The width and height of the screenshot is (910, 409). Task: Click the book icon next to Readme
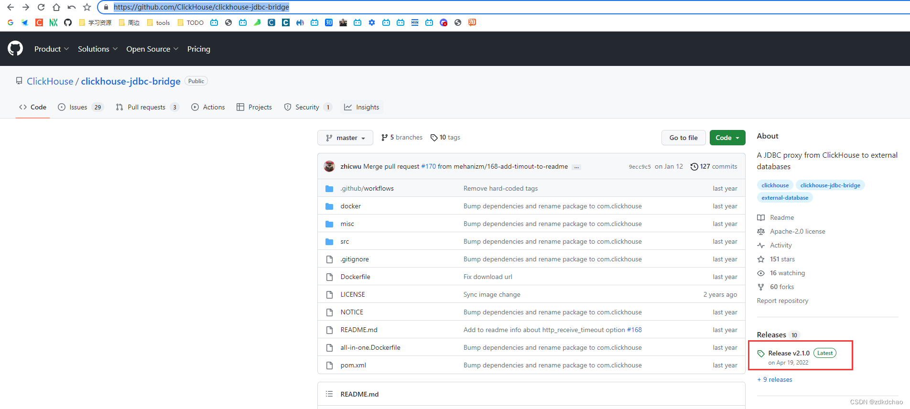pyautogui.click(x=761, y=217)
